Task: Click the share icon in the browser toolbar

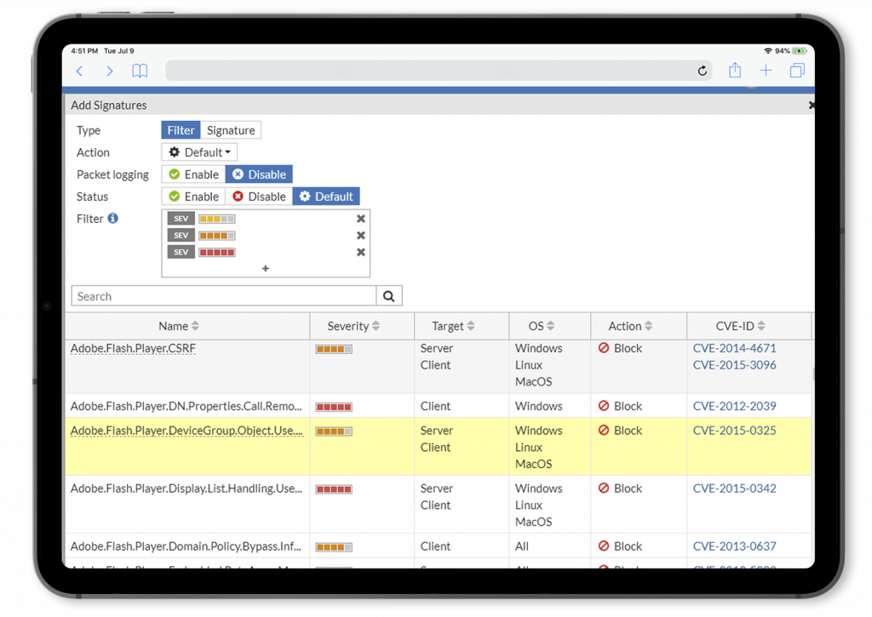Action: 735,71
